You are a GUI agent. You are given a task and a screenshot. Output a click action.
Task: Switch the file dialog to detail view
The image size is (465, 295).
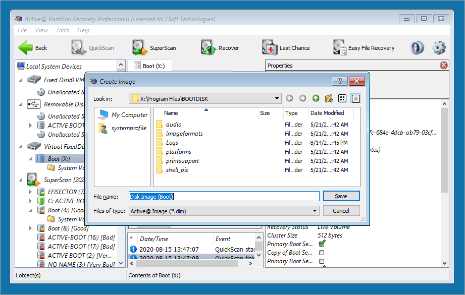pyautogui.click(x=355, y=98)
